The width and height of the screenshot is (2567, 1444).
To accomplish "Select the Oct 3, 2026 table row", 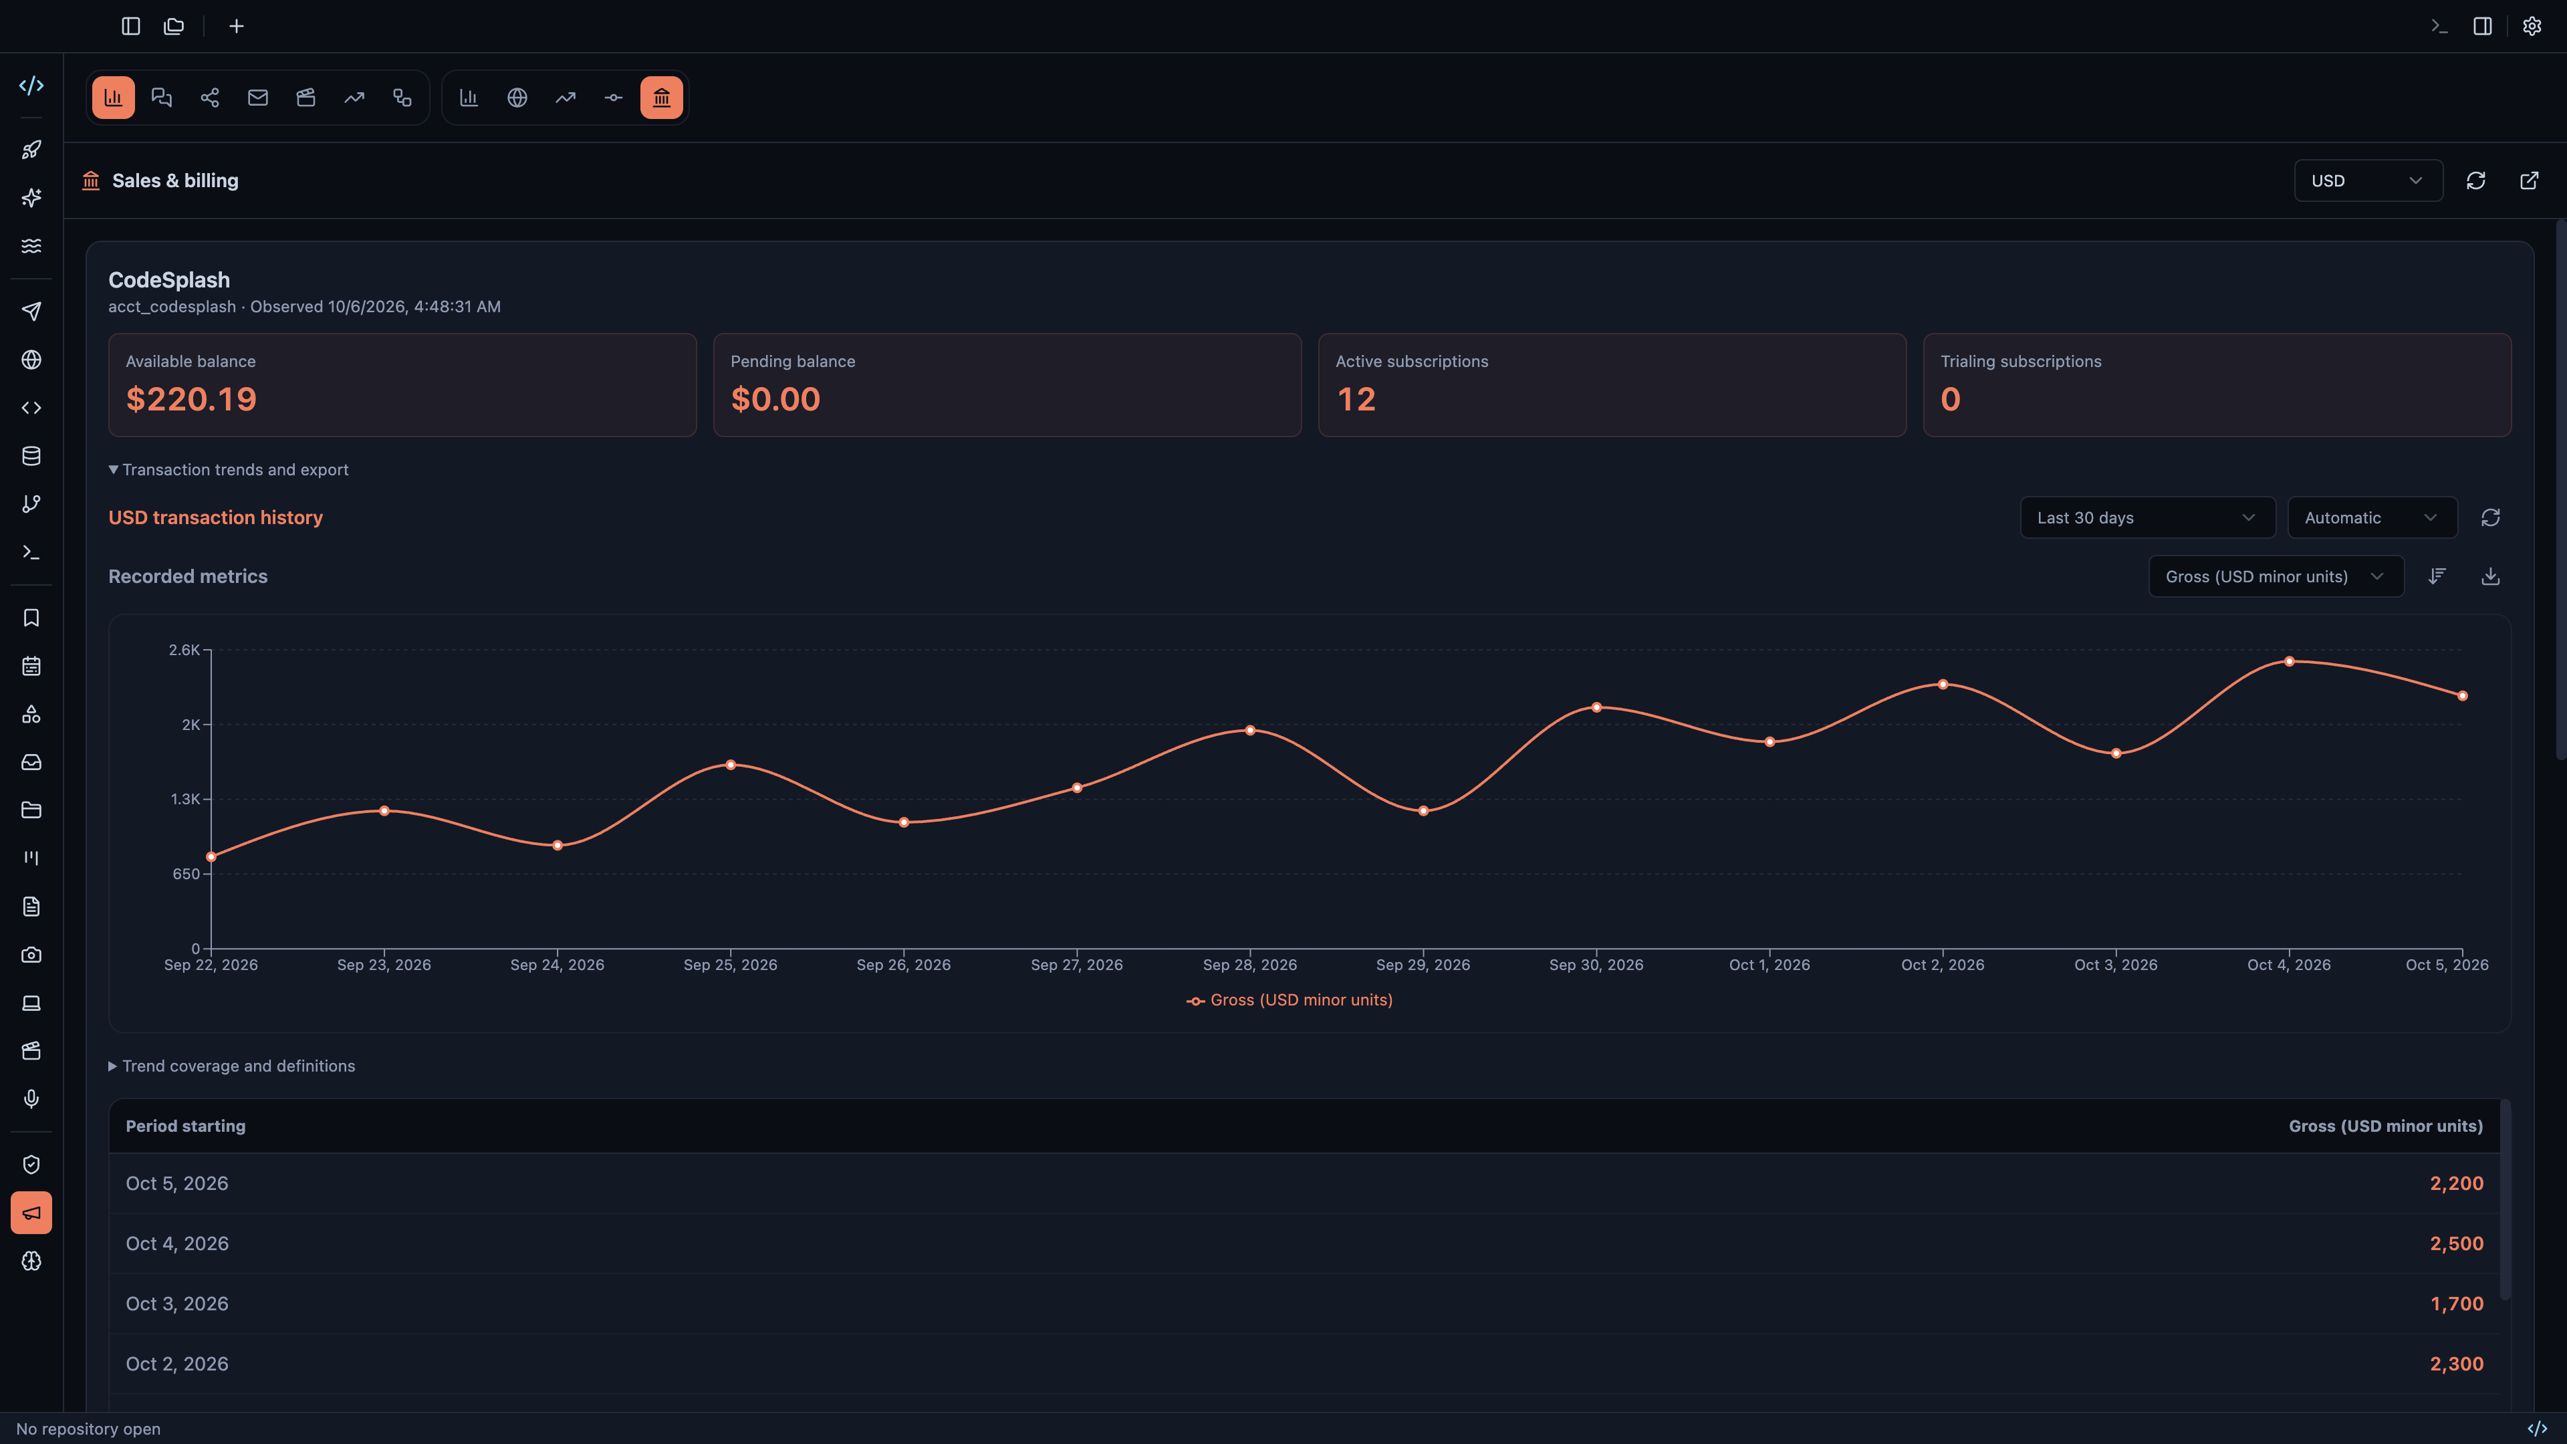I will 1304,1304.
